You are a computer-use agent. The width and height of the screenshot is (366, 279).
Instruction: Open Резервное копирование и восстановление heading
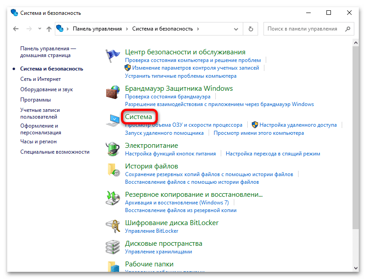194,195
